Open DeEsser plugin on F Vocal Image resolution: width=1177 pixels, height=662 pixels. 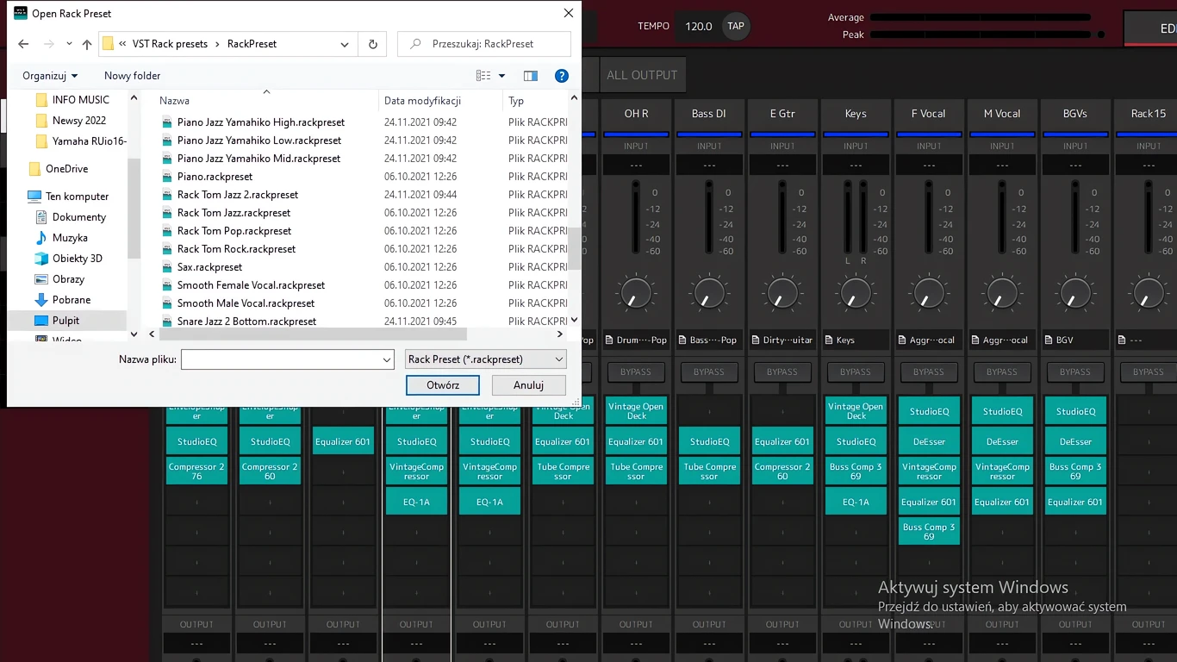tap(929, 441)
